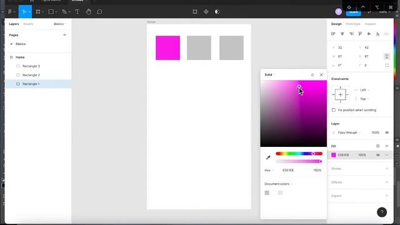Switch to the Assets tab
The height and width of the screenshot is (225, 400).
pyautogui.click(x=28, y=24)
